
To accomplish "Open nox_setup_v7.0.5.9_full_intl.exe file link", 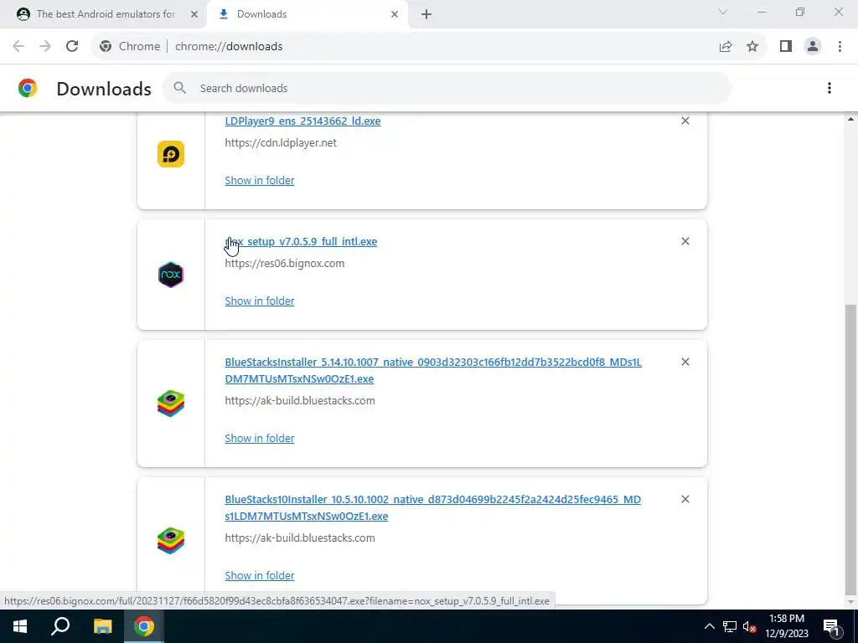I will 301,241.
